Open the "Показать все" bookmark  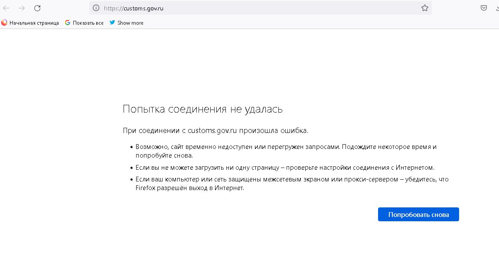88,23
